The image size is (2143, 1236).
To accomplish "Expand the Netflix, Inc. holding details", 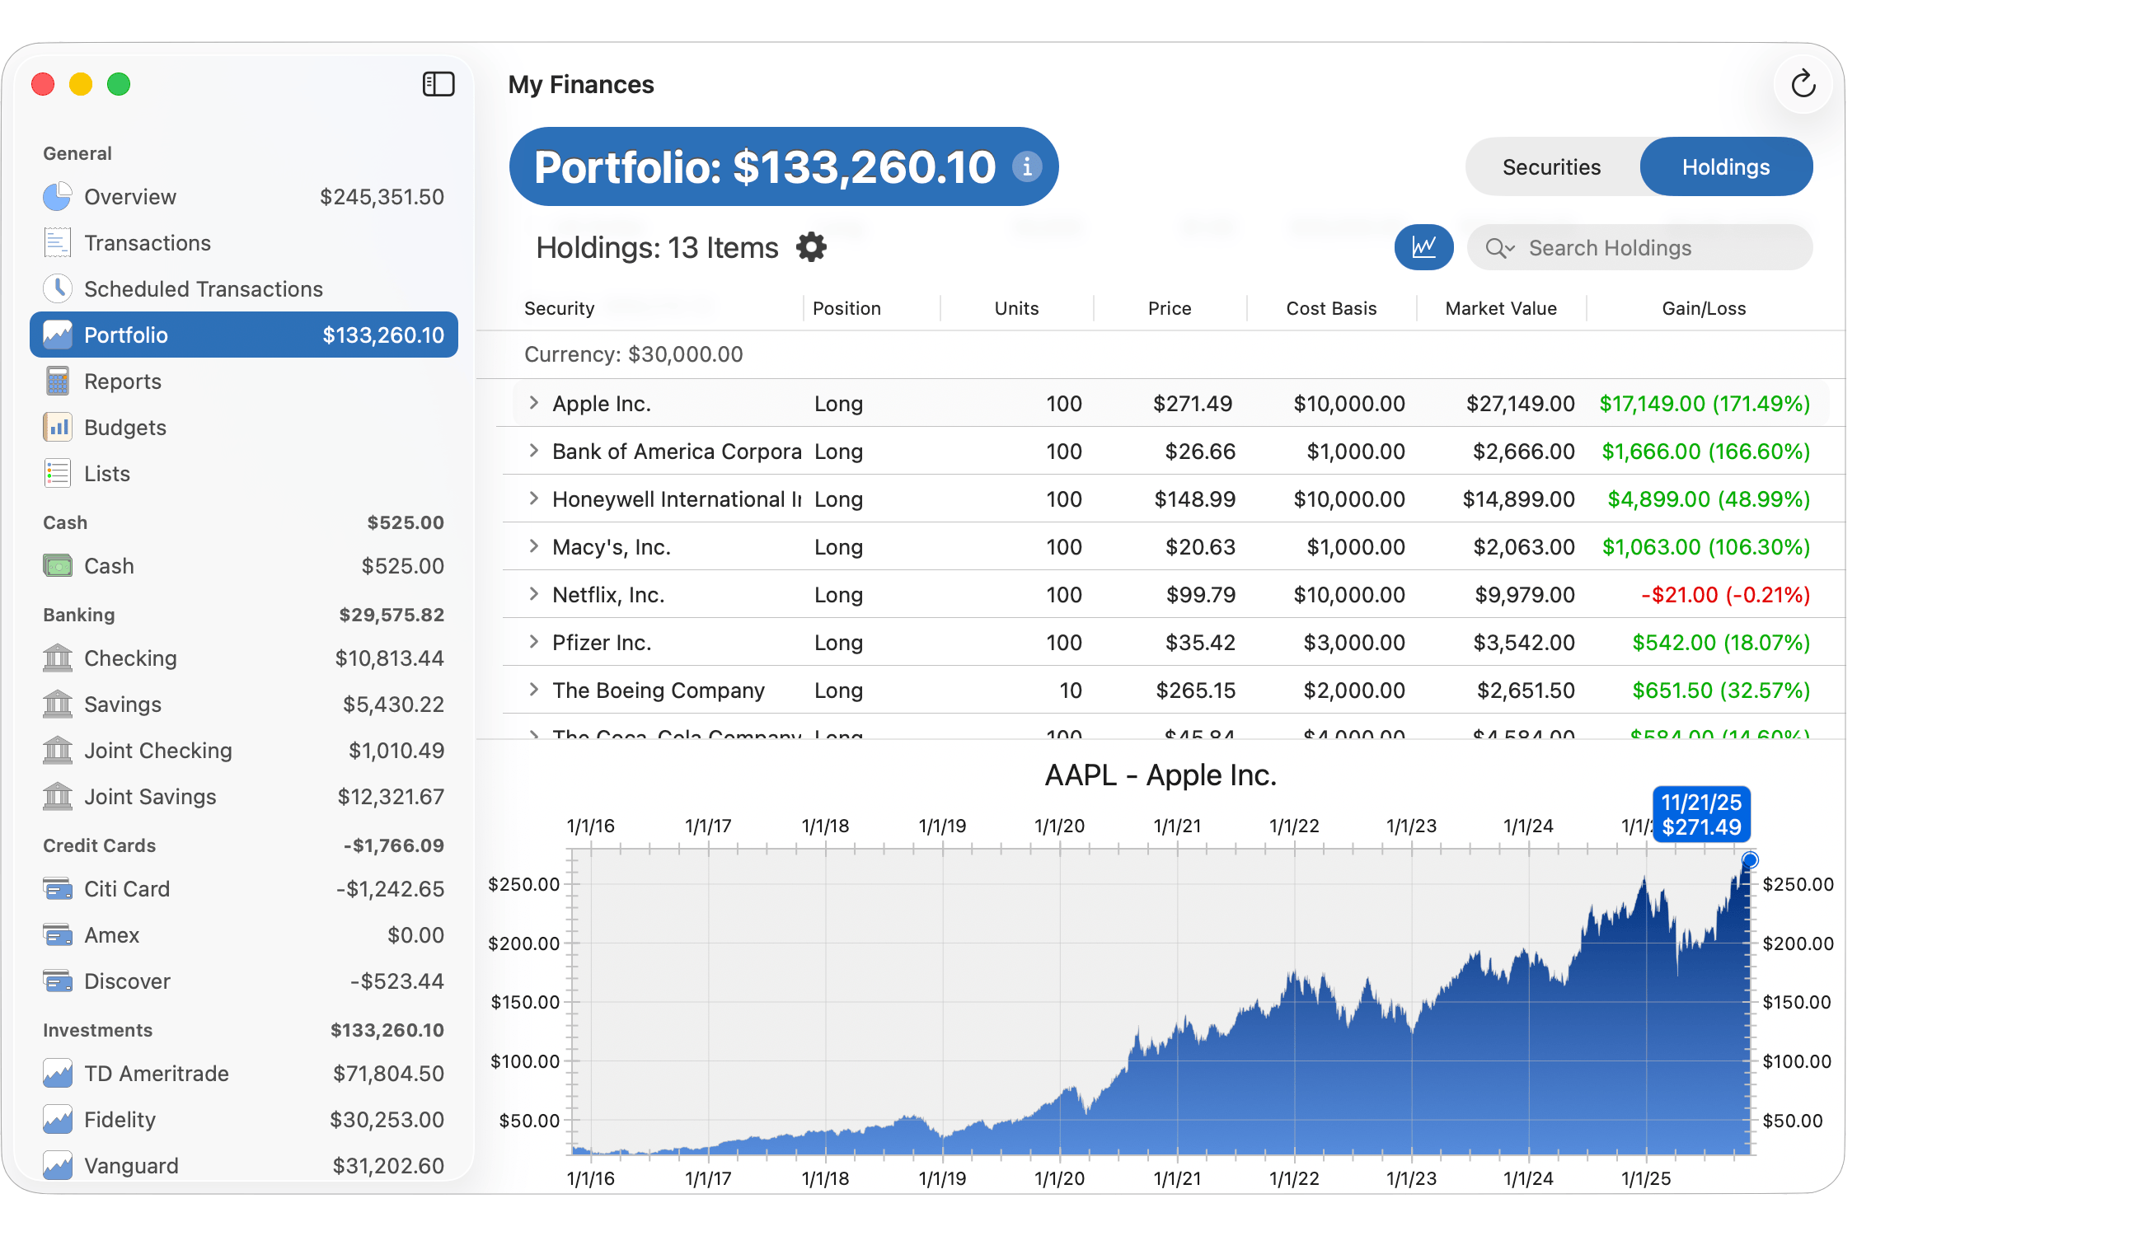I will pos(533,594).
